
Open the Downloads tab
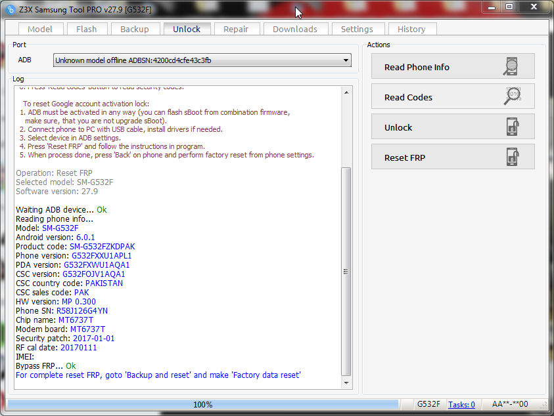pos(295,29)
